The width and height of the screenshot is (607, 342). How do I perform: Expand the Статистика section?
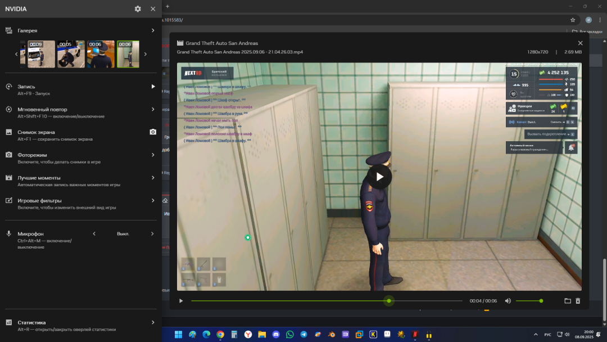[153, 322]
